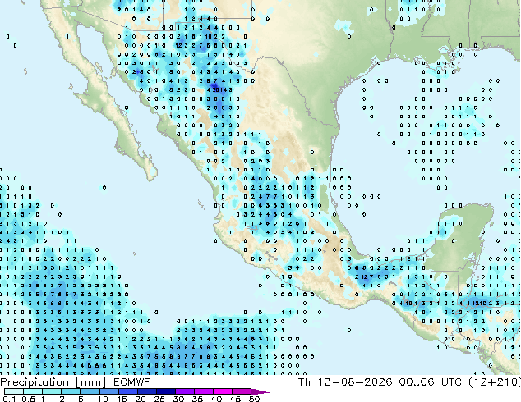Click the 10–15 mm legend swatch
This screenshot has height=402, width=521.
108,391
